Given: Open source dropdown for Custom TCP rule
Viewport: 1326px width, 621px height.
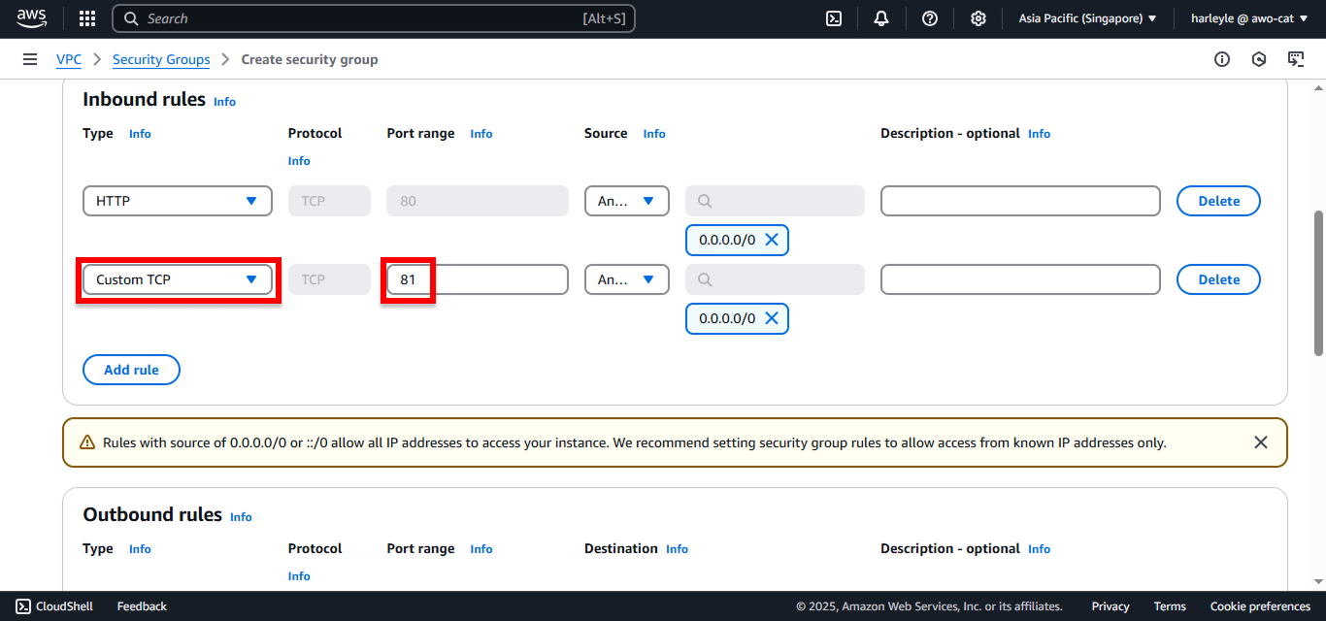Looking at the screenshot, I should [x=627, y=279].
